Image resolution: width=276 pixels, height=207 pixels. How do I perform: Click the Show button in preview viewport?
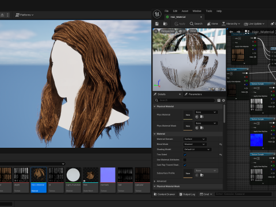point(193,31)
